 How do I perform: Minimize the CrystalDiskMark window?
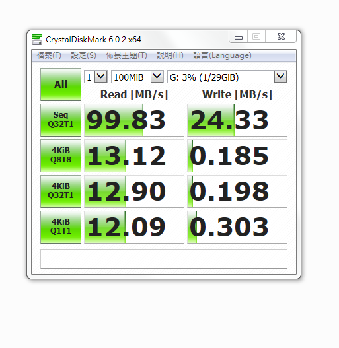pyautogui.click(x=239, y=37)
